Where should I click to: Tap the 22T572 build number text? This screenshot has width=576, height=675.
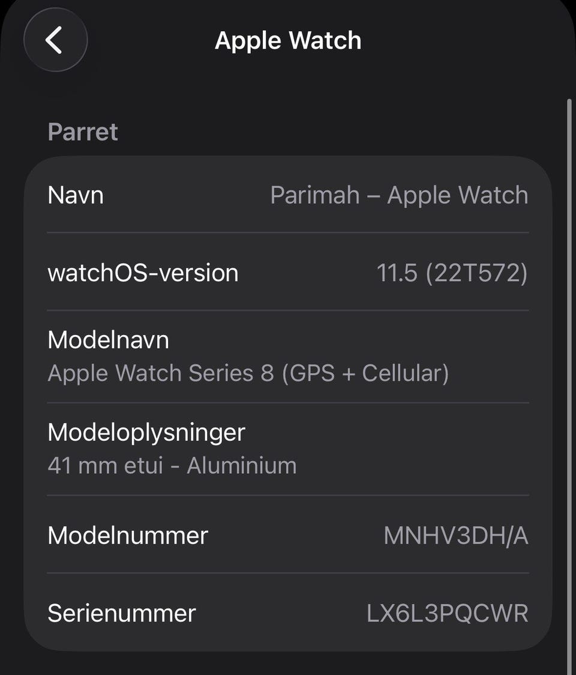point(477,273)
